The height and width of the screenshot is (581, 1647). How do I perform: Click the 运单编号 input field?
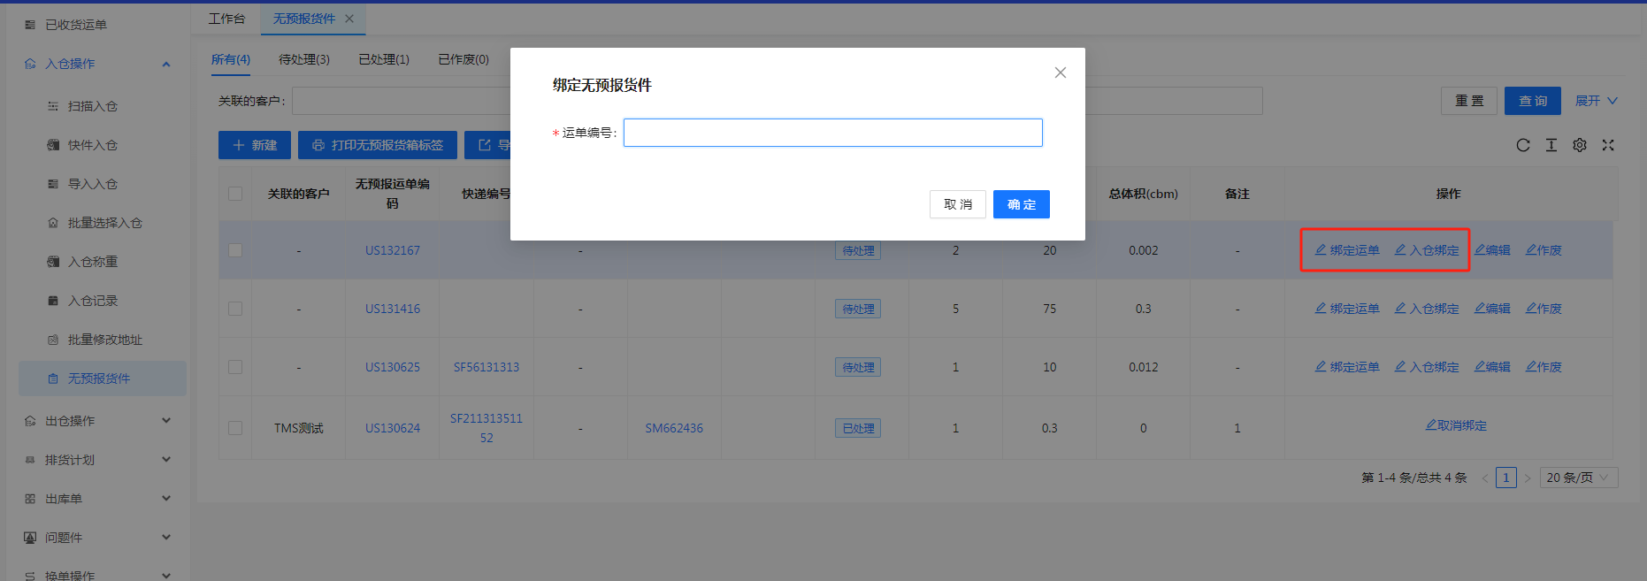pyautogui.click(x=832, y=133)
